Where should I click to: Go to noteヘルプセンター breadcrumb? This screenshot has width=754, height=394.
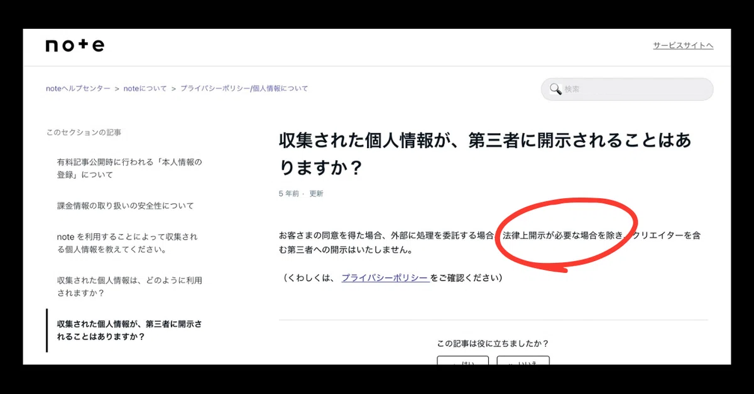pos(78,88)
